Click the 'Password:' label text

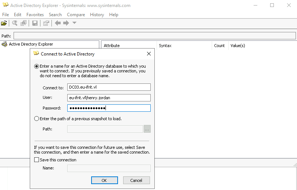[x=52, y=108]
